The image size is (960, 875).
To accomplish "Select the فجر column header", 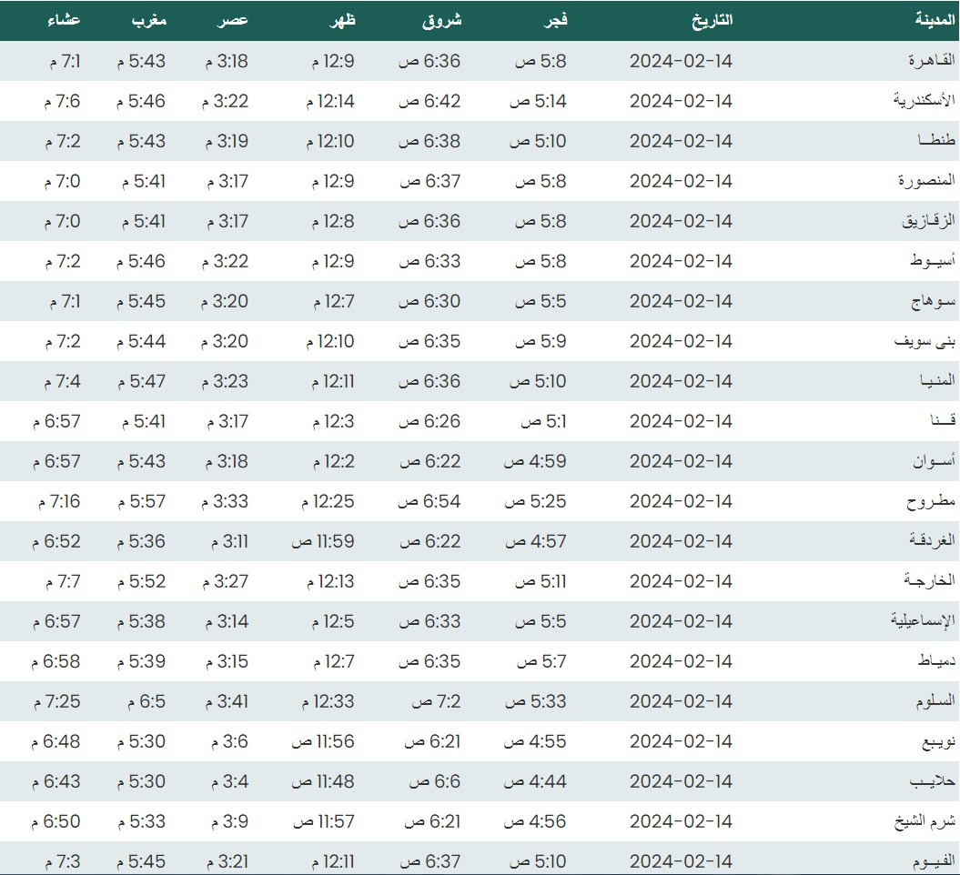I will tap(554, 20).
